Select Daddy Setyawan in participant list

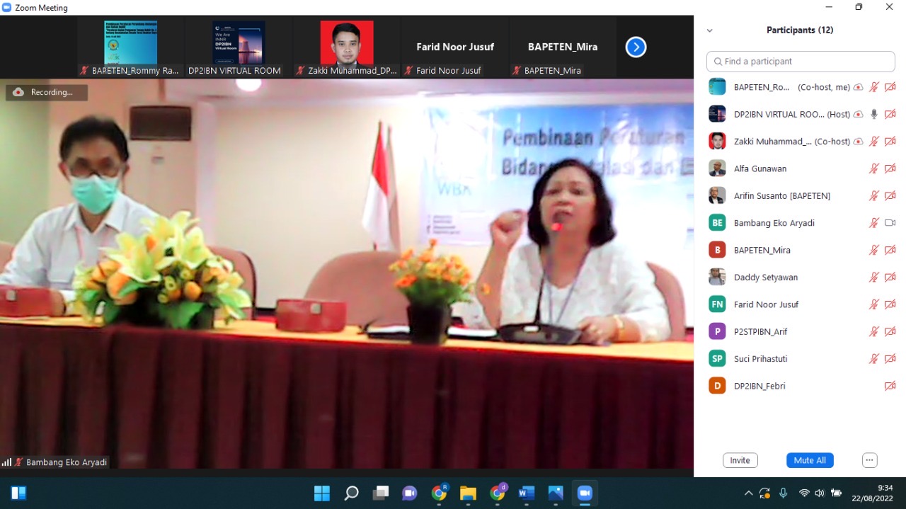pos(765,278)
